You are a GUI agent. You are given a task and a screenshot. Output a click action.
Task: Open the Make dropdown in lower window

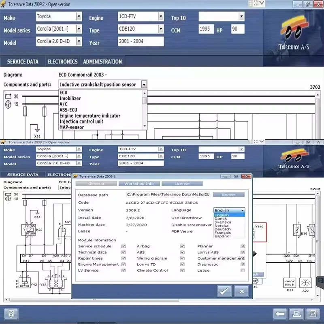click(x=79, y=149)
